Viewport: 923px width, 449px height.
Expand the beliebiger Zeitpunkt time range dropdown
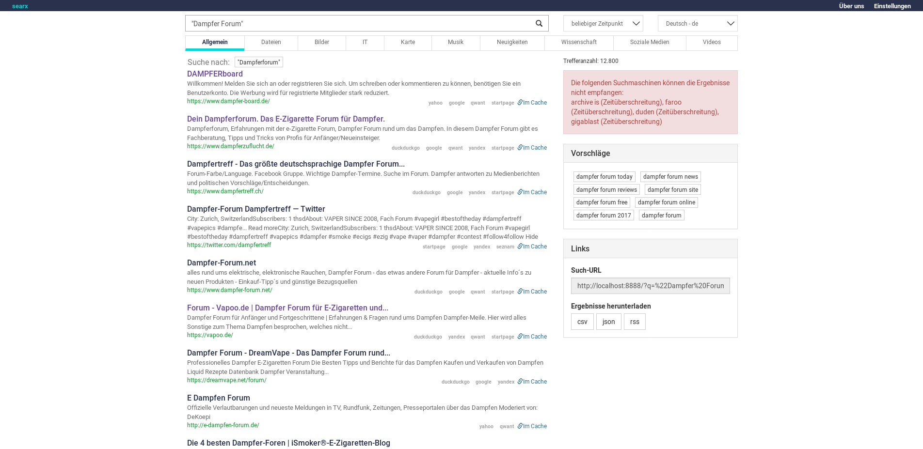[603, 24]
